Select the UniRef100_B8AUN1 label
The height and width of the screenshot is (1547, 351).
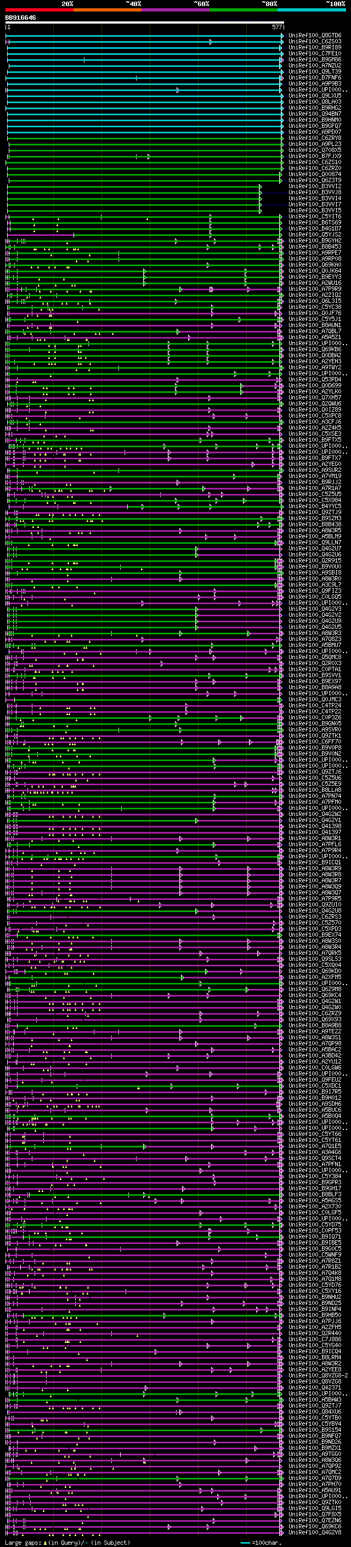click(x=315, y=325)
